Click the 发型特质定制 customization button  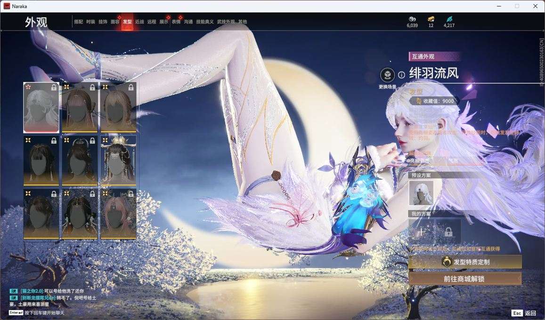(x=465, y=262)
